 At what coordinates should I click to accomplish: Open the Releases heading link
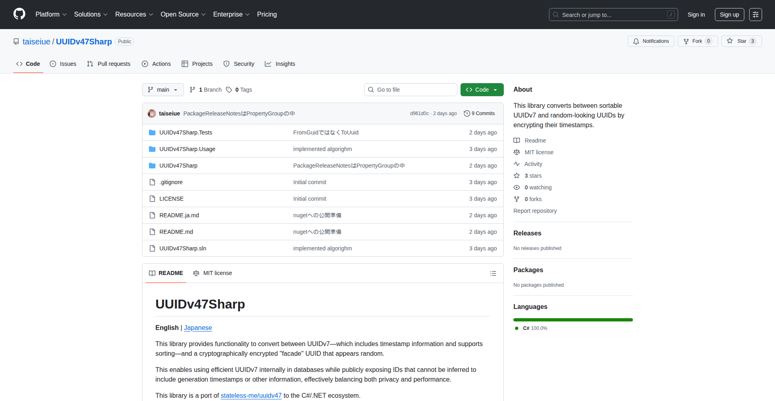tap(527, 233)
